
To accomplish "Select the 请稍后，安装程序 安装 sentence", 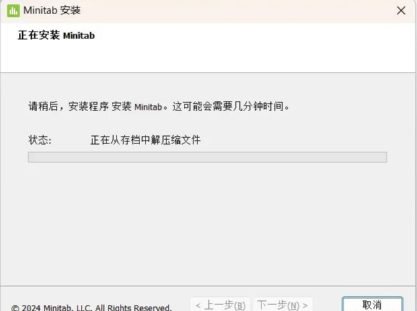I will coord(79,106).
